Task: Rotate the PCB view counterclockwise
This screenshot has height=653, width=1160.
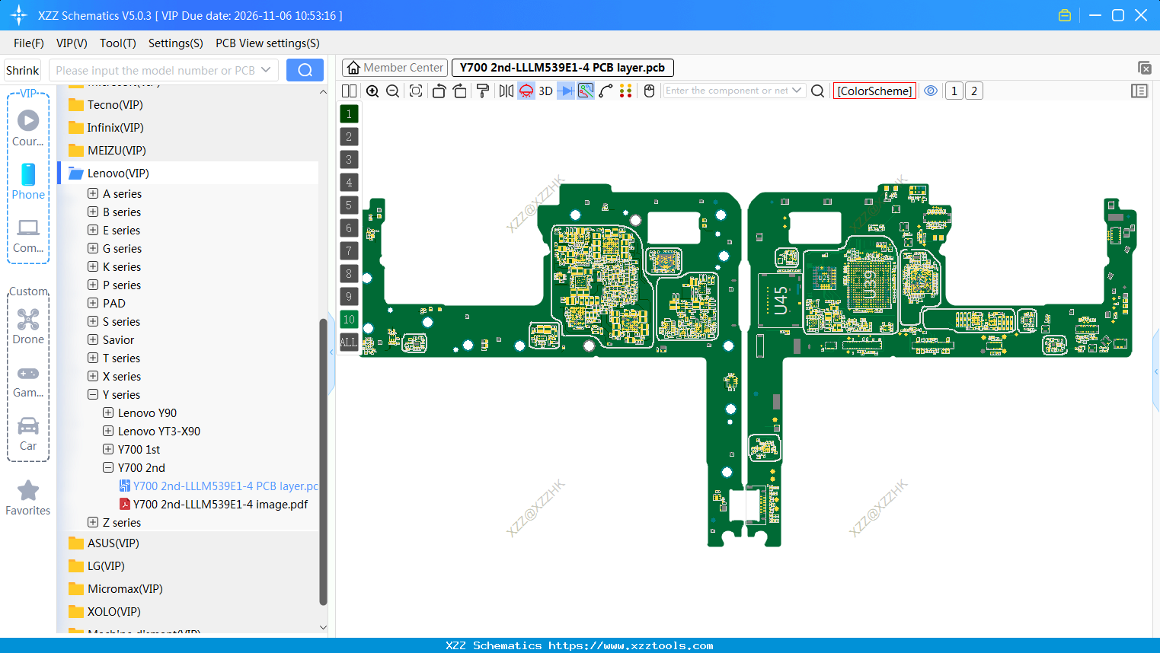Action: pyautogui.click(x=439, y=91)
